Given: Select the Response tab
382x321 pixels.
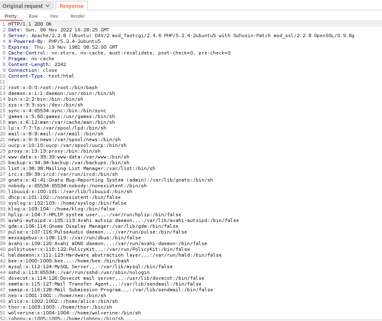Looking at the screenshot, I should coord(72,6).
